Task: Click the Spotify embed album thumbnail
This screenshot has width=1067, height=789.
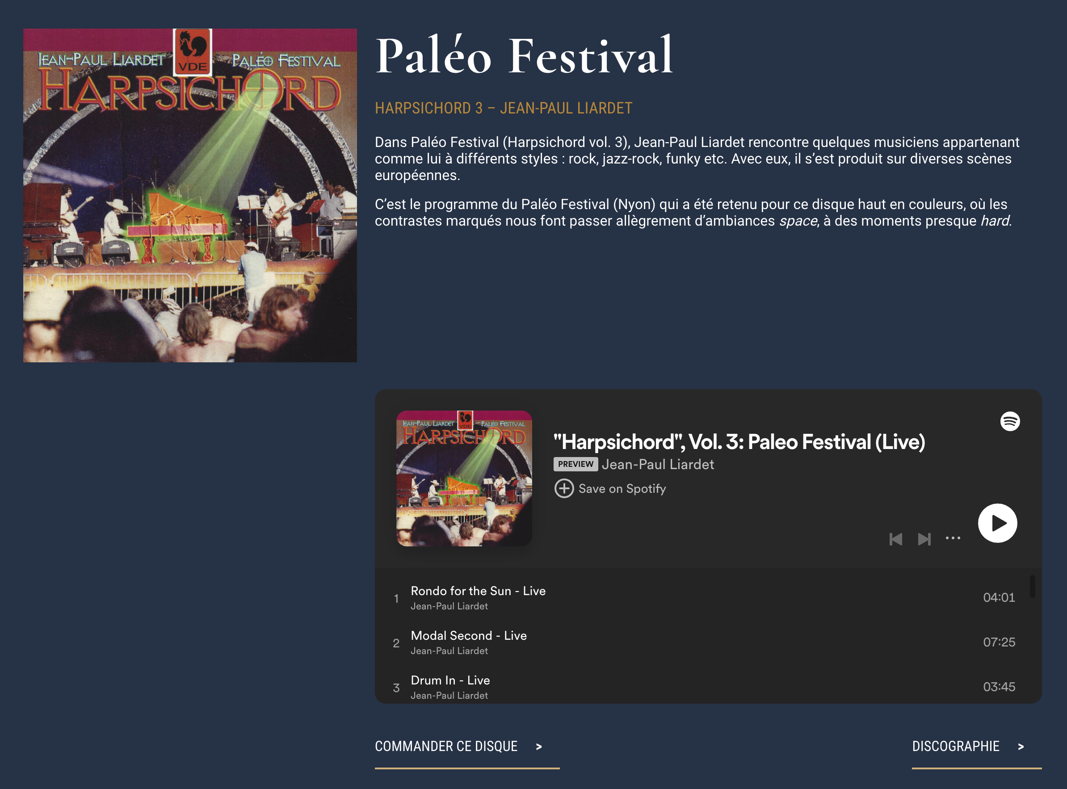Action: pyautogui.click(x=464, y=478)
